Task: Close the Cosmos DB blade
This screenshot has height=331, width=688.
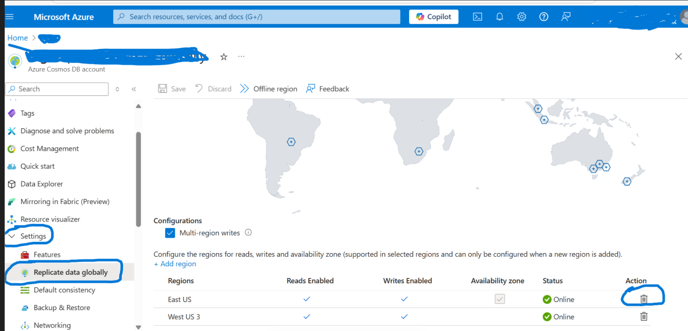Action: coord(678,56)
